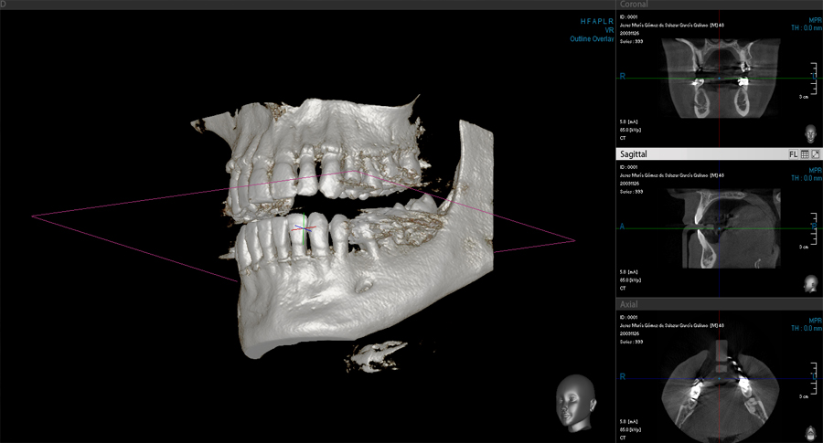Click the Coronal view head orientation icon
Viewport: 823px width, 443px height.
click(x=810, y=134)
